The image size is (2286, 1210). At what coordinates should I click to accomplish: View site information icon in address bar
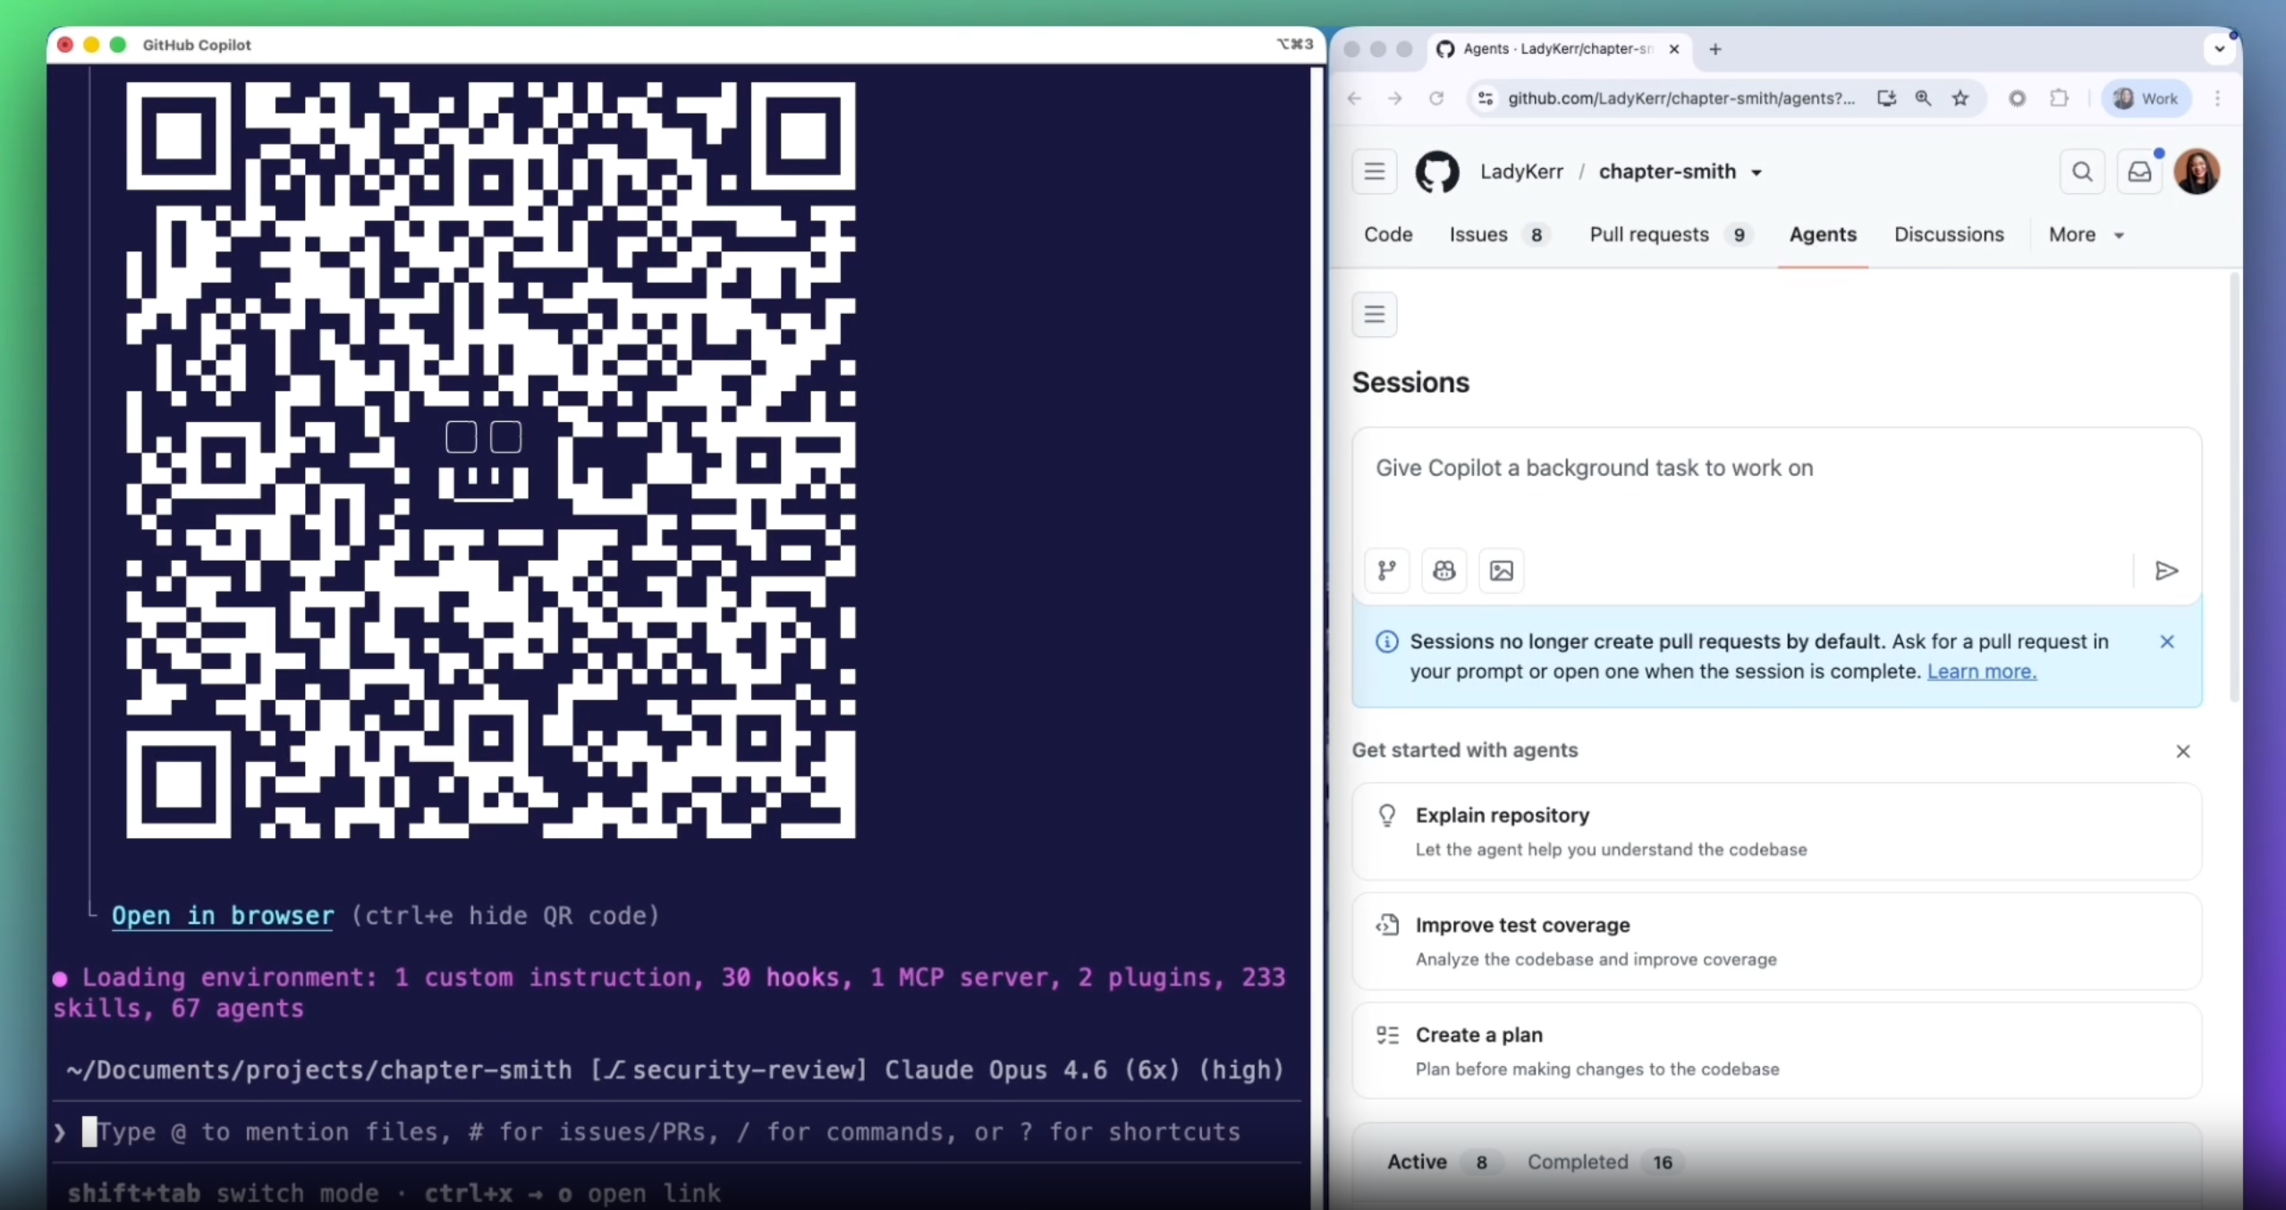(x=1486, y=98)
